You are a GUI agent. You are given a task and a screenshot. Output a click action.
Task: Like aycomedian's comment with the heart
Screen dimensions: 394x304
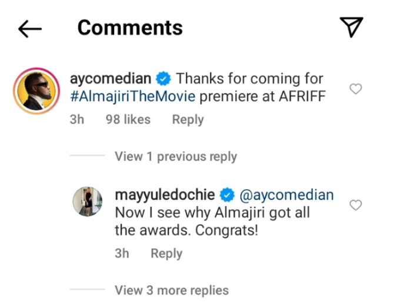[x=355, y=89]
